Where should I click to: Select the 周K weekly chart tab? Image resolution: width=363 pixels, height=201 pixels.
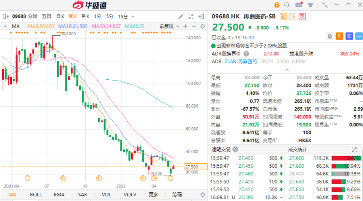[x=73, y=16]
